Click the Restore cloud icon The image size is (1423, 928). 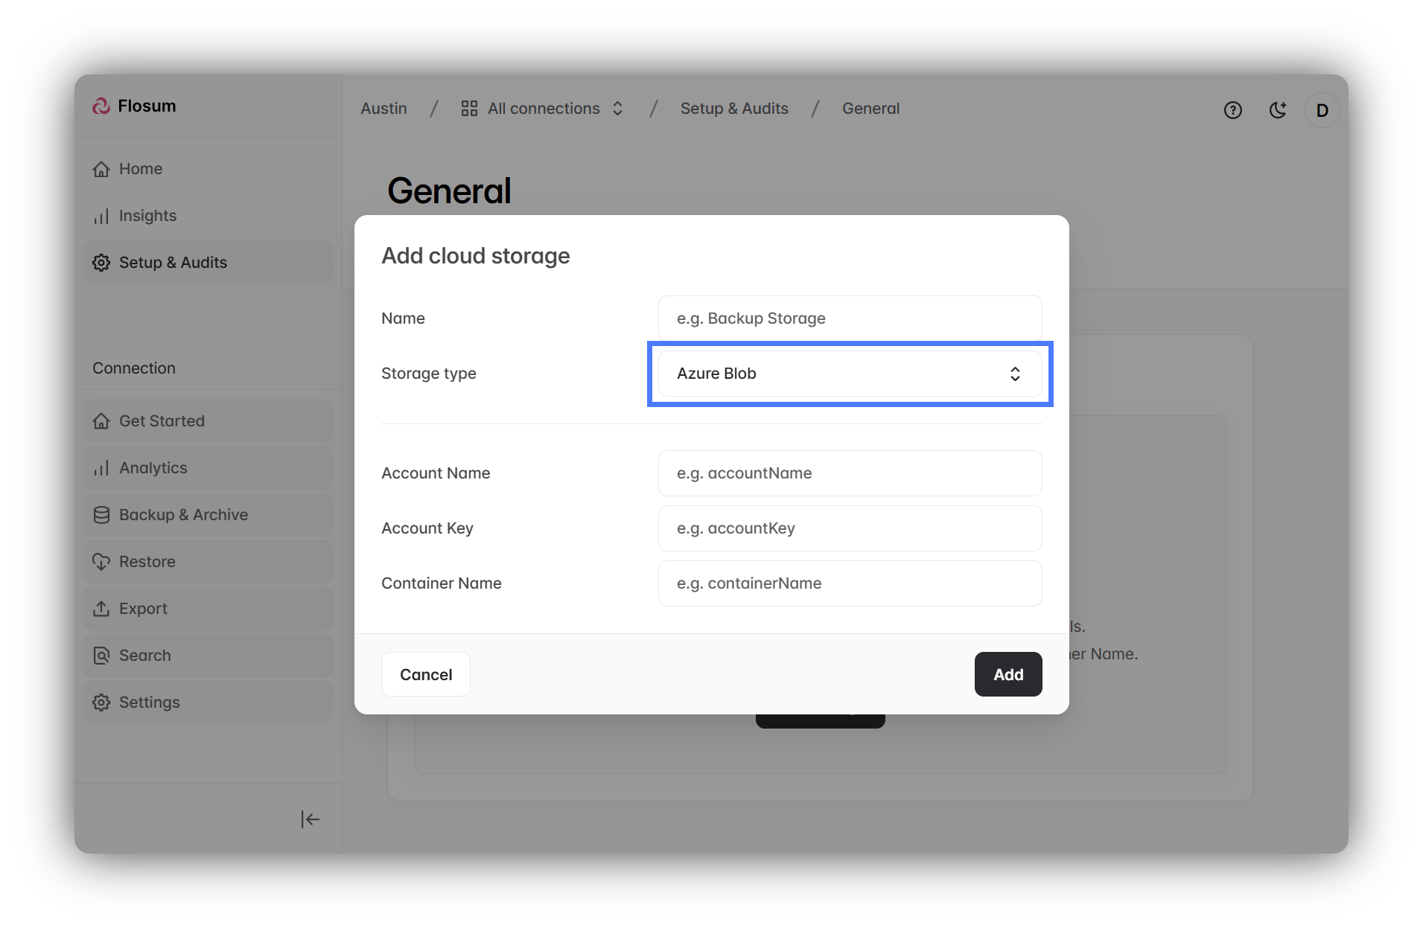tap(101, 562)
